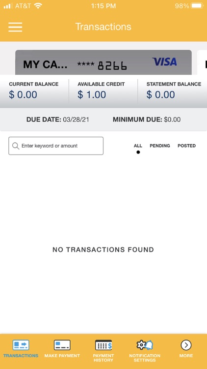The height and width of the screenshot is (369, 207).
Task: Open the Payment History calendar icon
Action: click(103, 345)
